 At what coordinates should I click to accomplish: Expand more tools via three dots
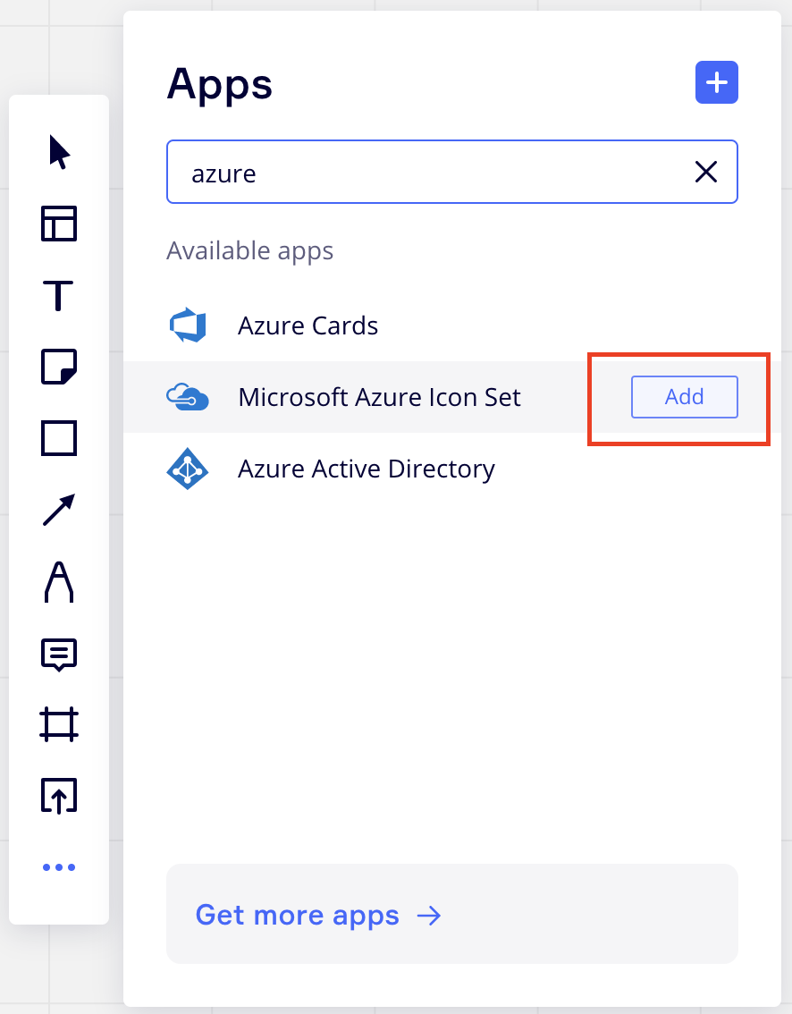coord(59,867)
